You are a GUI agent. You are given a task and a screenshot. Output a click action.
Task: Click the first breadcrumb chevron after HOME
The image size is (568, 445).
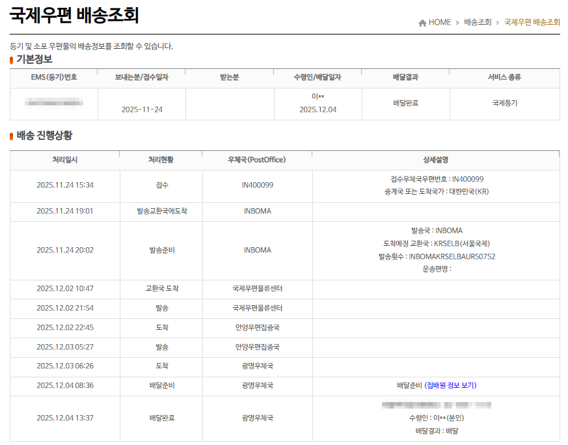[x=457, y=23]
